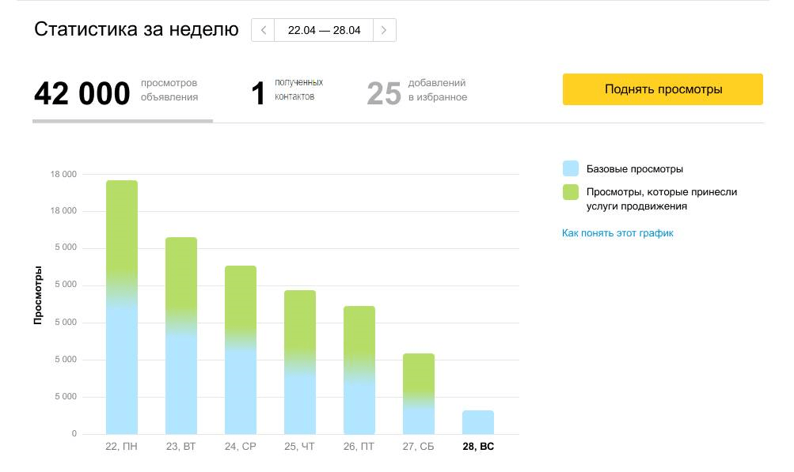Open the добавлений в избранное tab
Image resolution: width=794 pixels, height=472 pixels.
click(417, 93)
